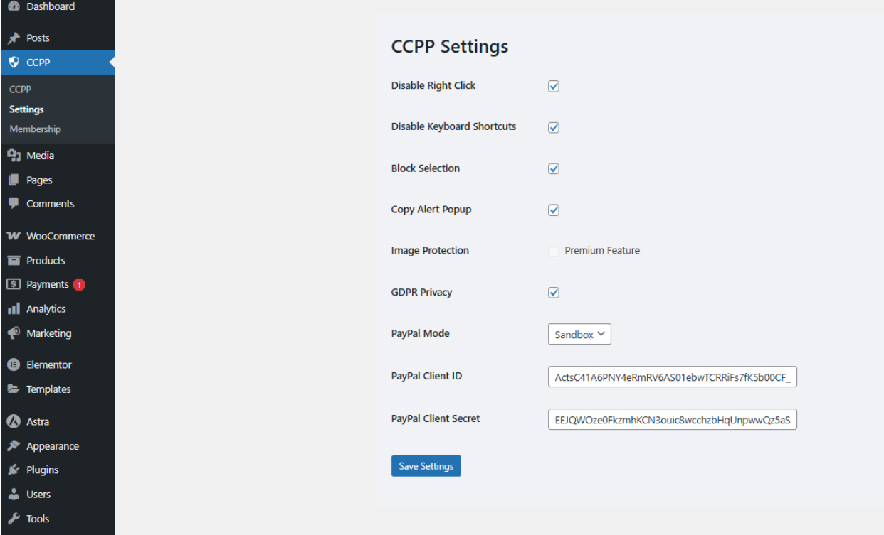The height and width of the screenshot is (535, 884).
Task: Open the Pages menu label
Action: click(x=39, y=180)
